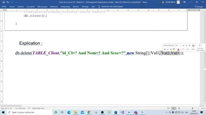Viewport: 206px width, 115px height.
Task: Open the undo history dropdown arrow
Action: (x=10, y=2)
